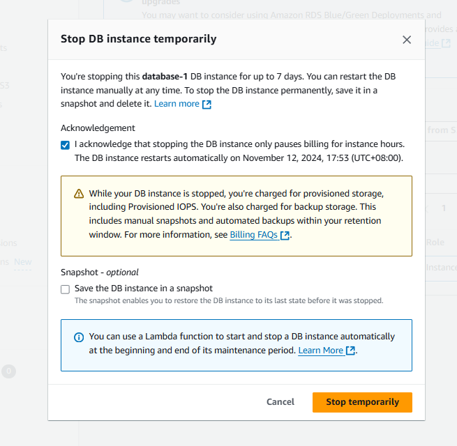Screen dimensions: 457x446
Task: Click external link icon beside Learn more
Action: pyautogui.click(x=207, y=105)
